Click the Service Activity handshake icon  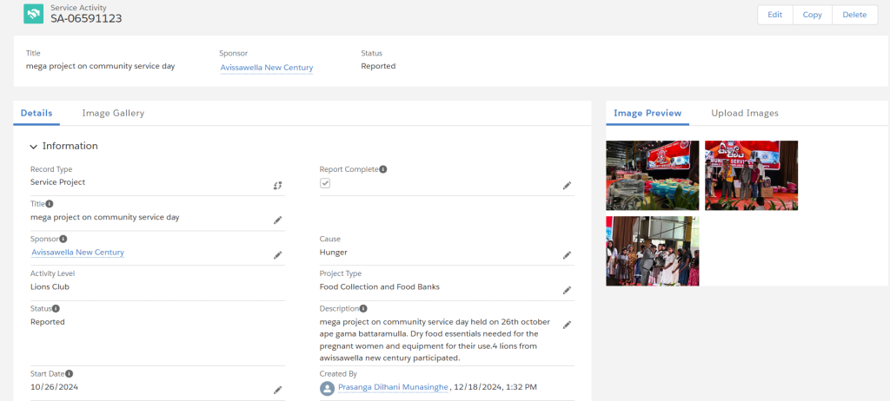[x=34, y=14]
